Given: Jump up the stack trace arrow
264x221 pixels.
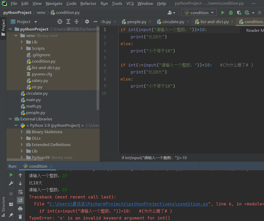Looking at the screenshot, I should click(x=20, y=175).
